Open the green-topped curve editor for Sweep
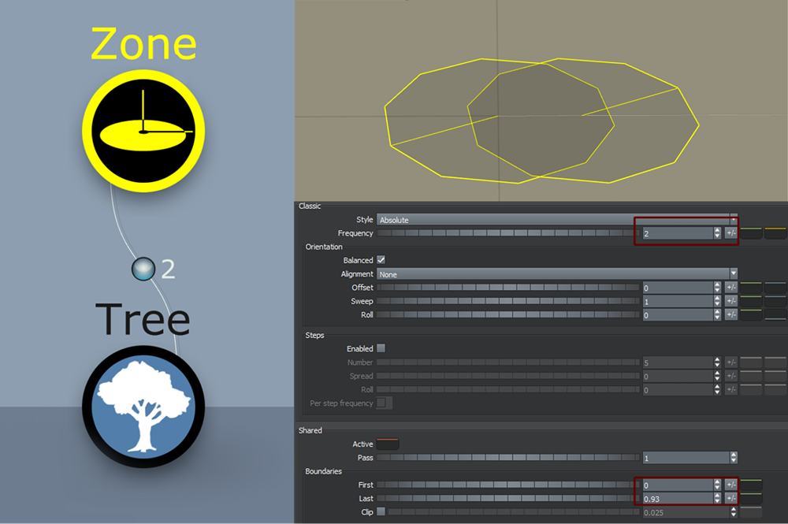788x524 pixels. tap(751, 301)
